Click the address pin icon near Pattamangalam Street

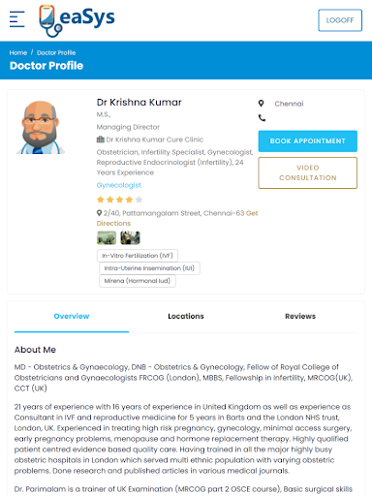click(100, 213)
